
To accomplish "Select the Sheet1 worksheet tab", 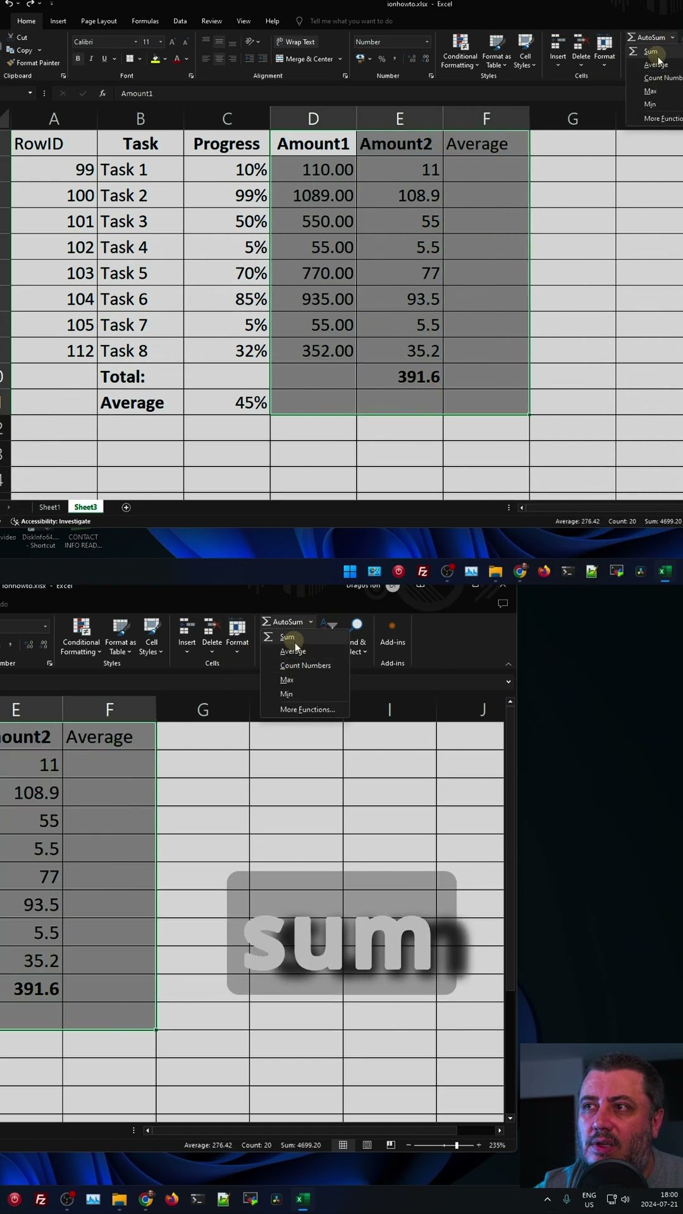I will coord(49,507).
